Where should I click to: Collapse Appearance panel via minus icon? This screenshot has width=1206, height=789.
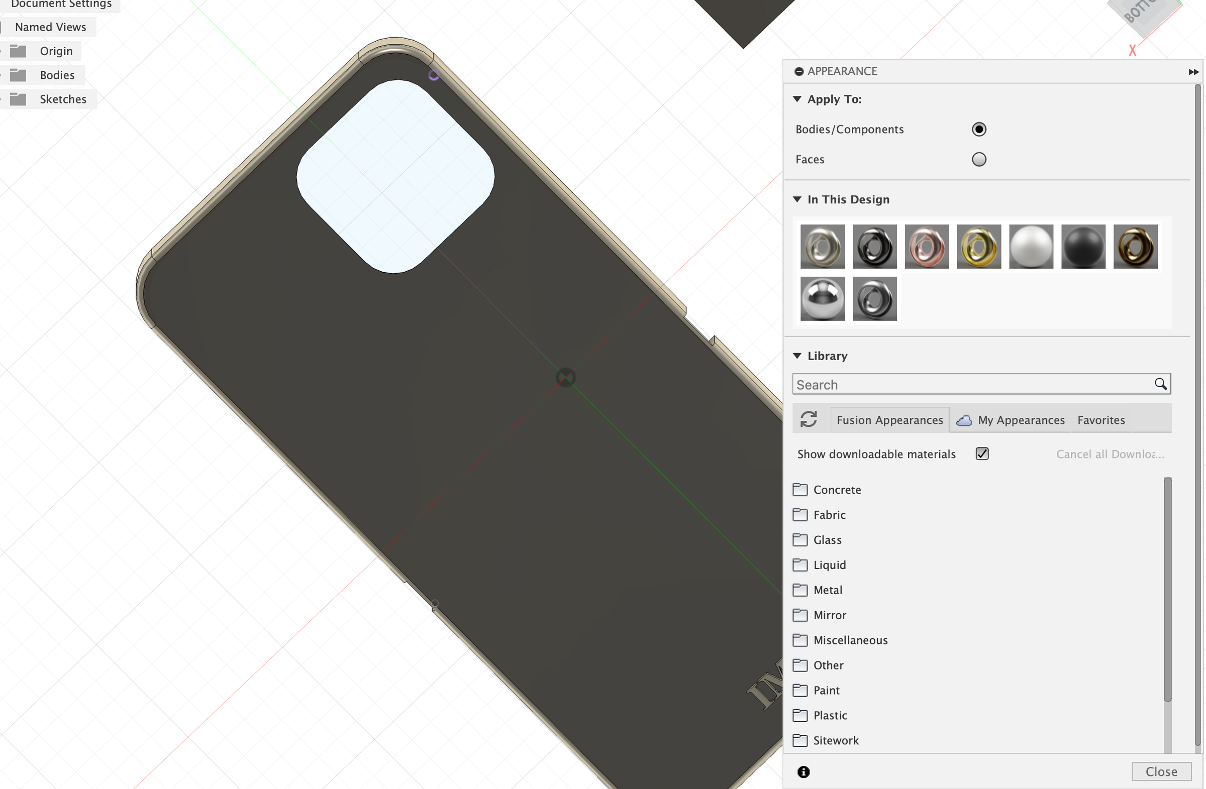click(x=798, y=71)
